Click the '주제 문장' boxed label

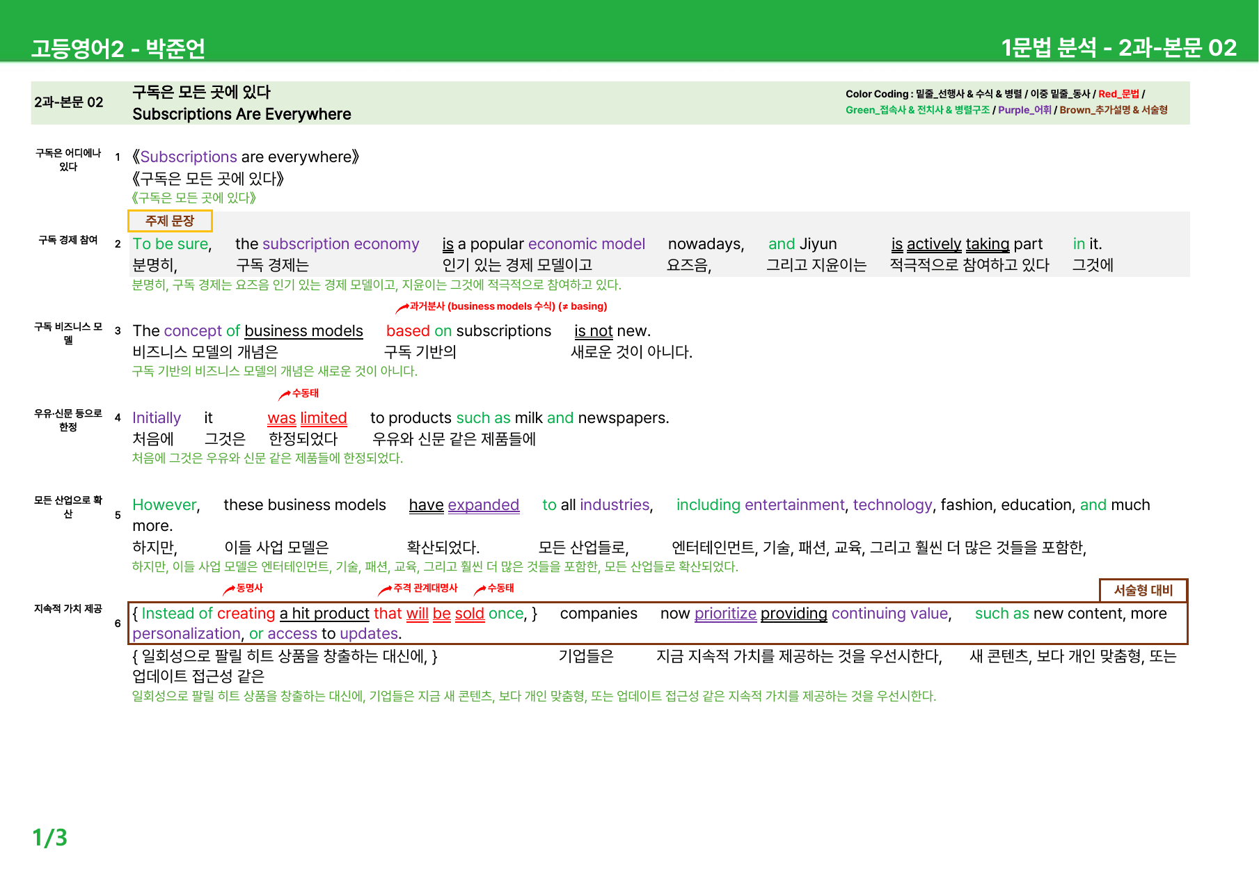pyautogui.click(x=170, y=221)
